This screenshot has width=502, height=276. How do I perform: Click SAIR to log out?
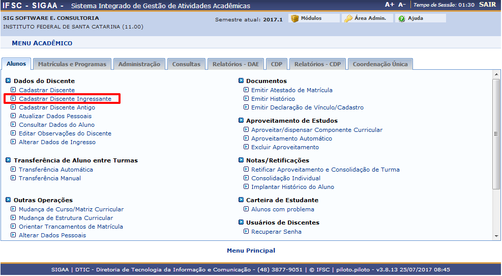[487, 5]
